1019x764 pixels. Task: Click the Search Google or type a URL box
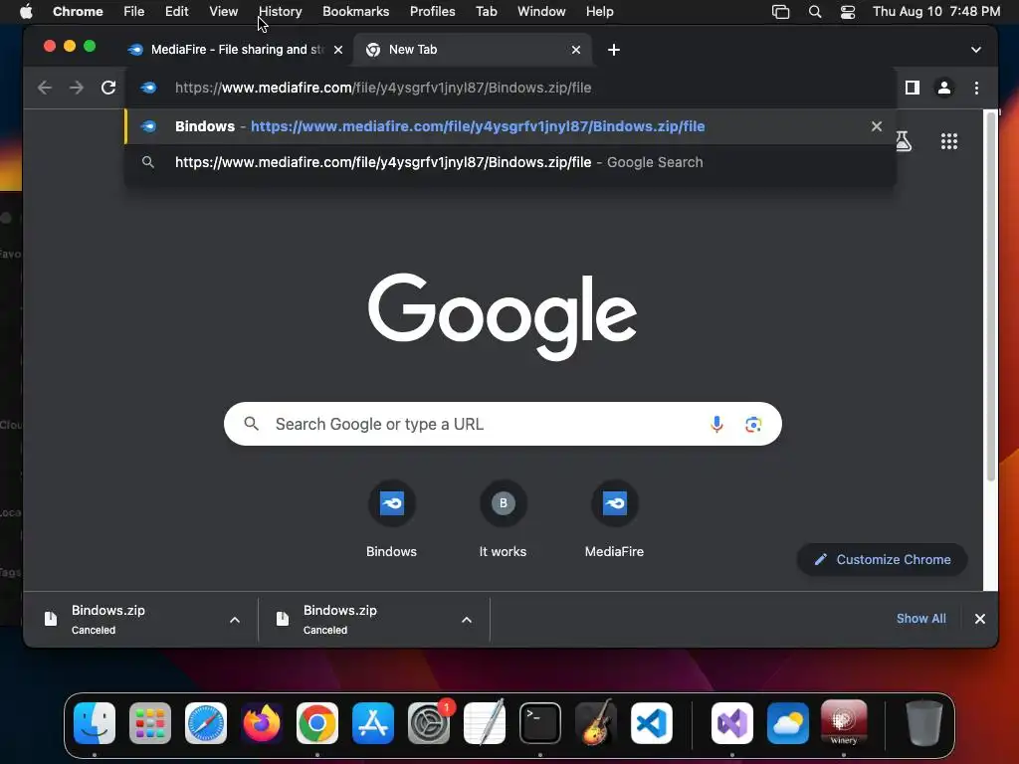pyautogui.click(x=503, y=424)
